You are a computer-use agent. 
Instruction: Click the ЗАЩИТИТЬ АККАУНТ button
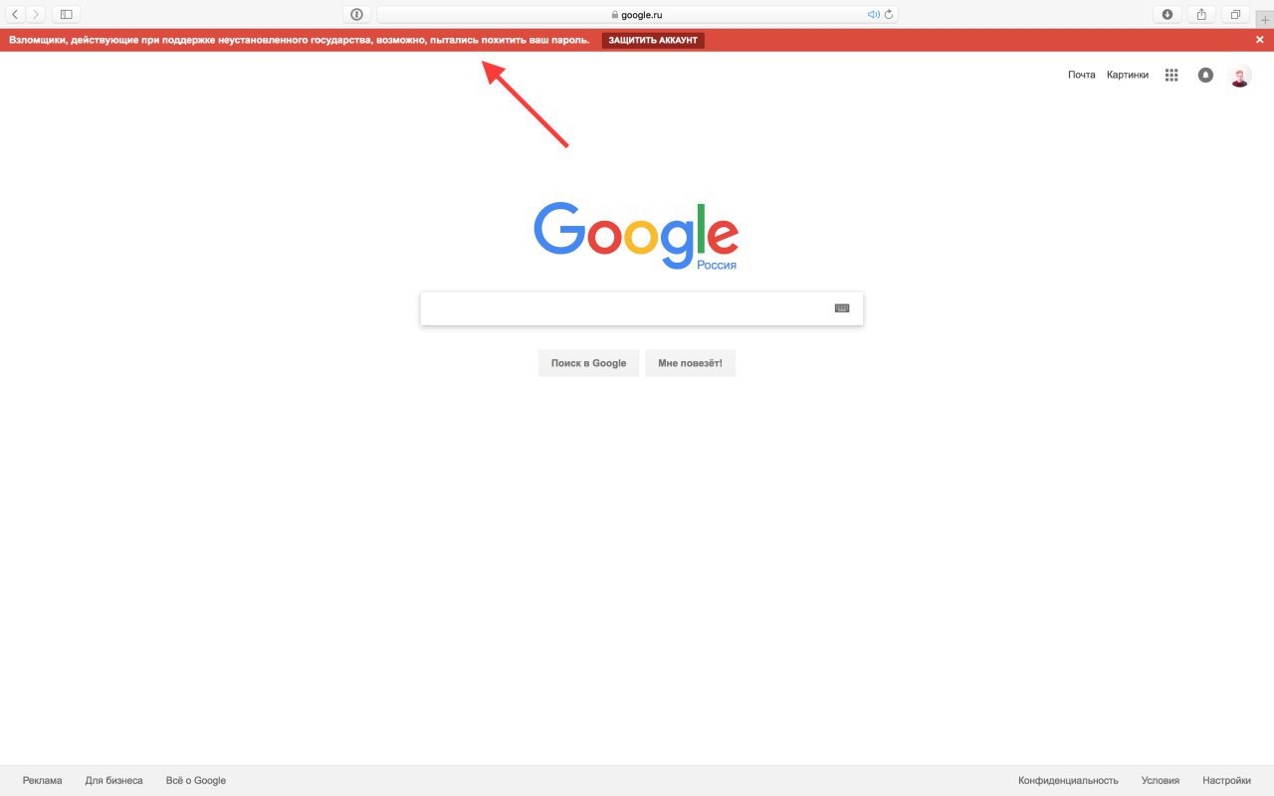653,40
